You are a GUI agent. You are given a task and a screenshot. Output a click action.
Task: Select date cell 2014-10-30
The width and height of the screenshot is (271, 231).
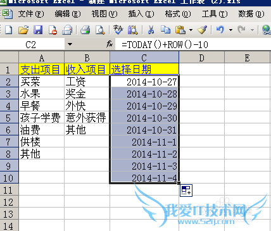pos(144,118)
